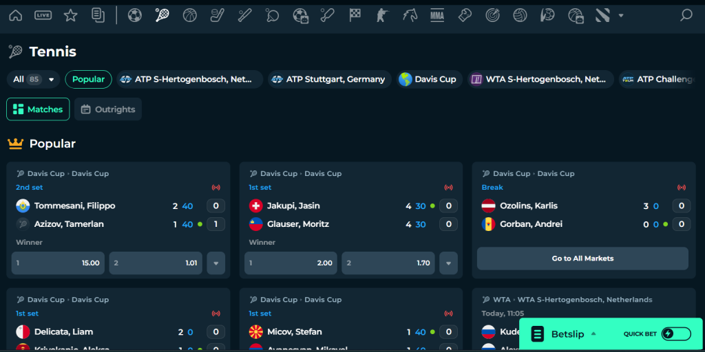Click live stream icon on Ozolins match
Screen dimensions: 705x352
(682, 188)
